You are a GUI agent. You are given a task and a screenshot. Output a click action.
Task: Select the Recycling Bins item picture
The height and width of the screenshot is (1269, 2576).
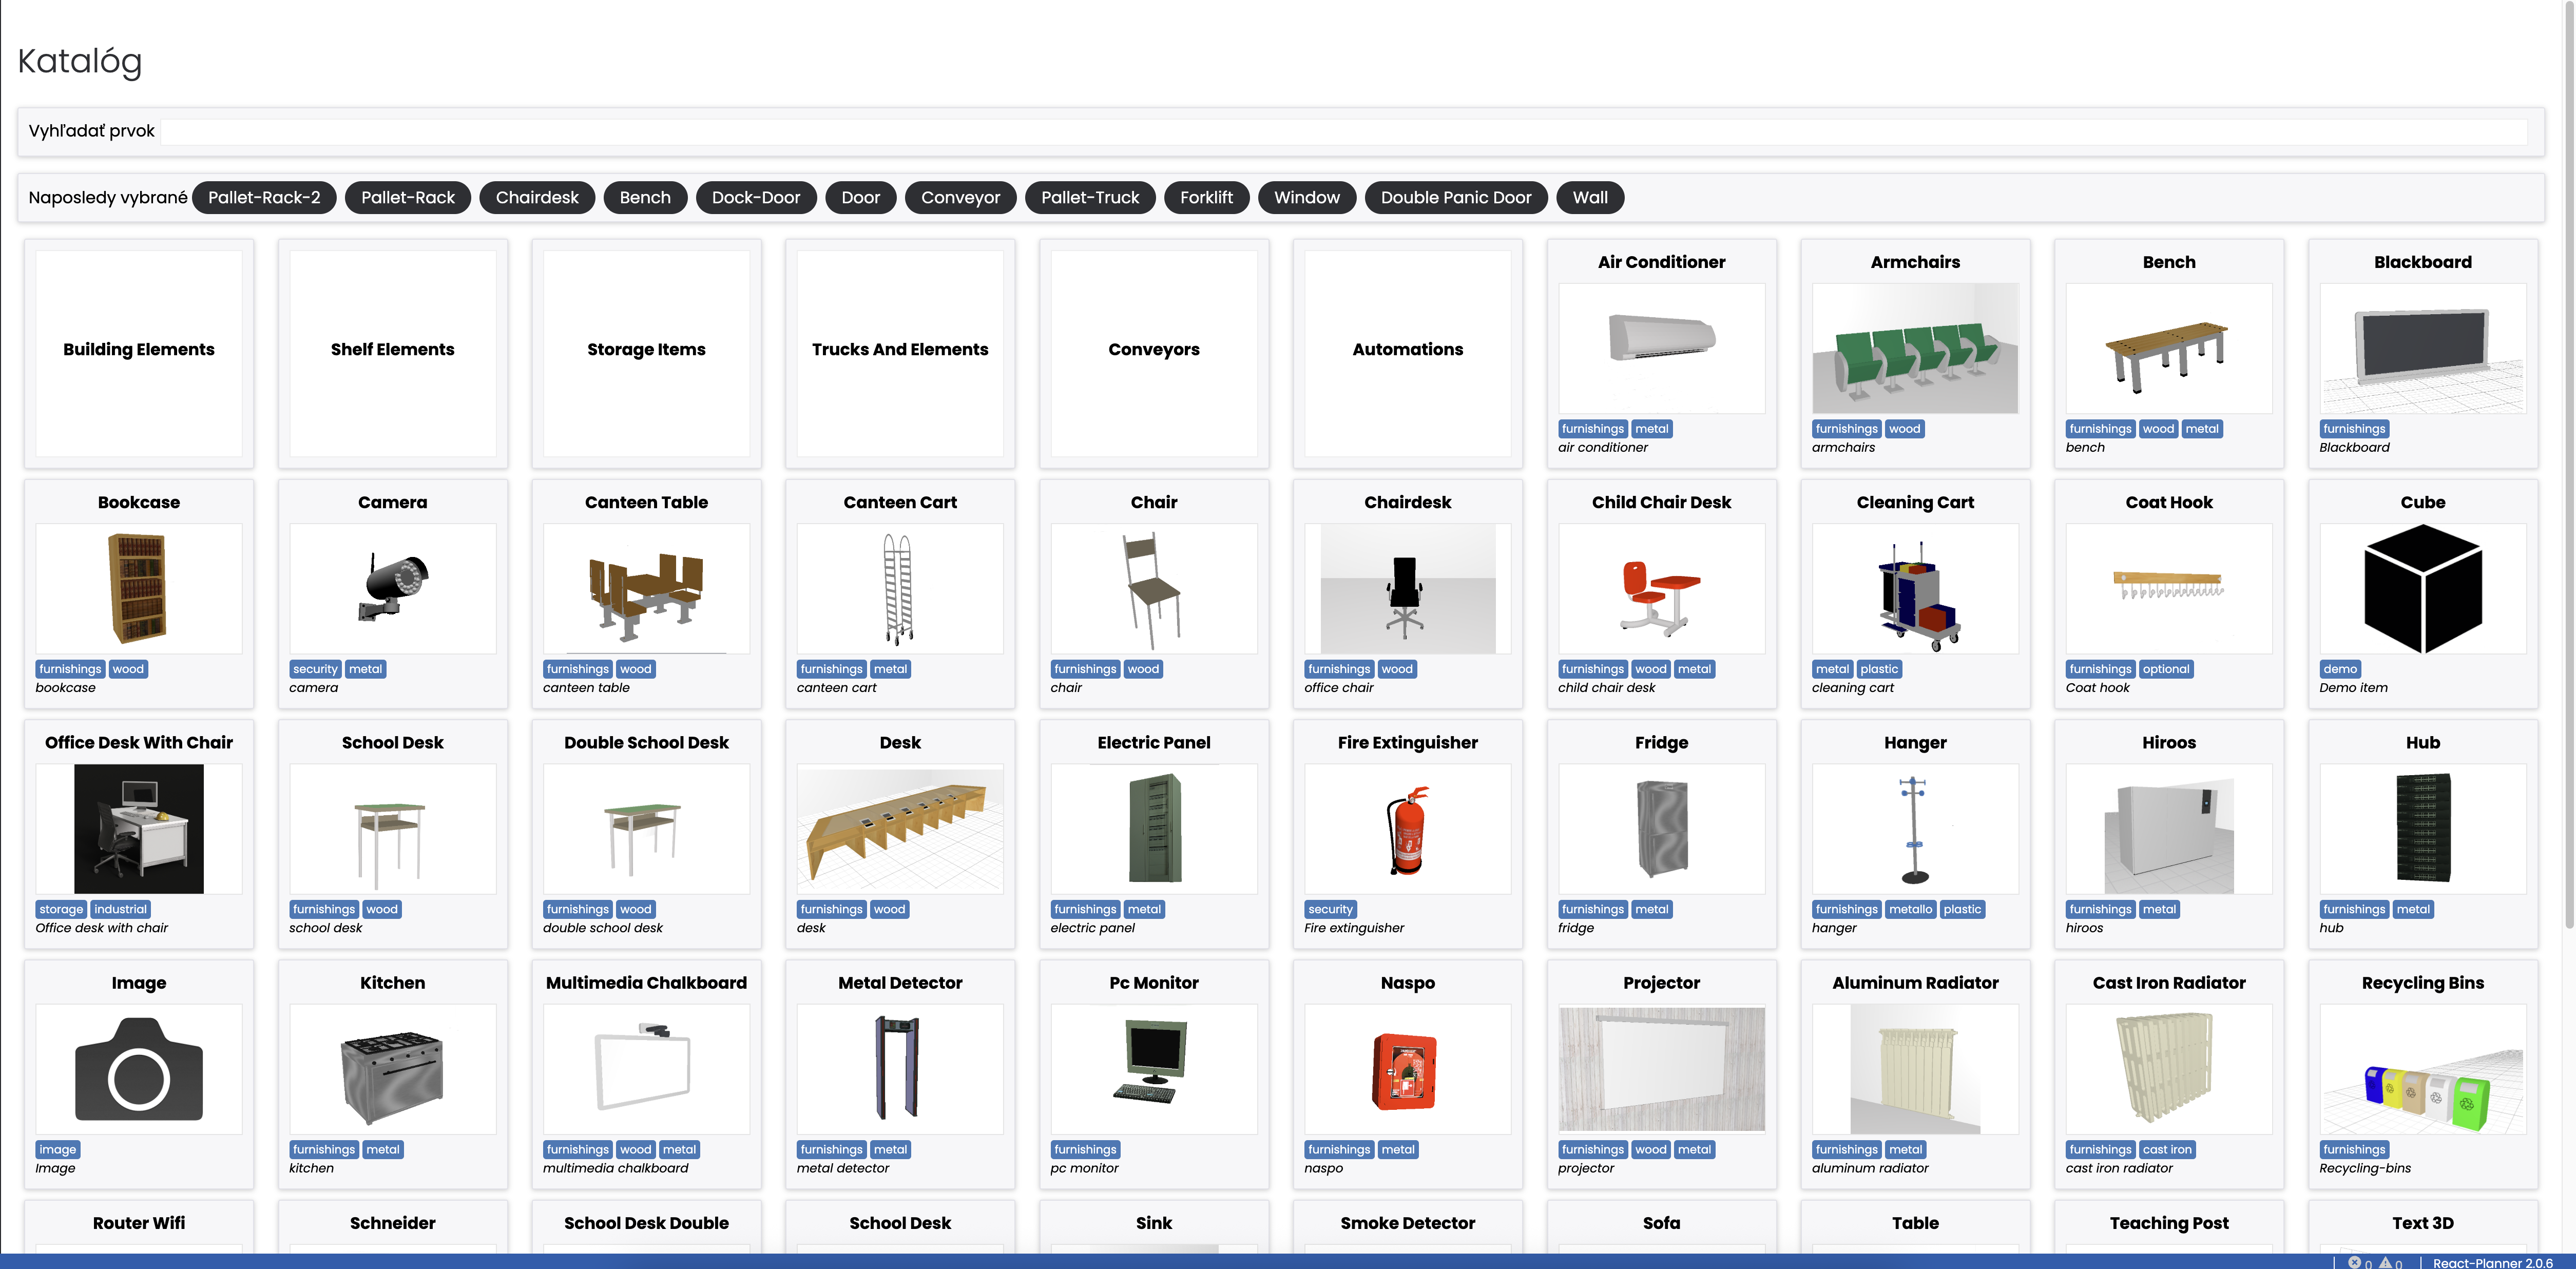click(2422, 1069)
